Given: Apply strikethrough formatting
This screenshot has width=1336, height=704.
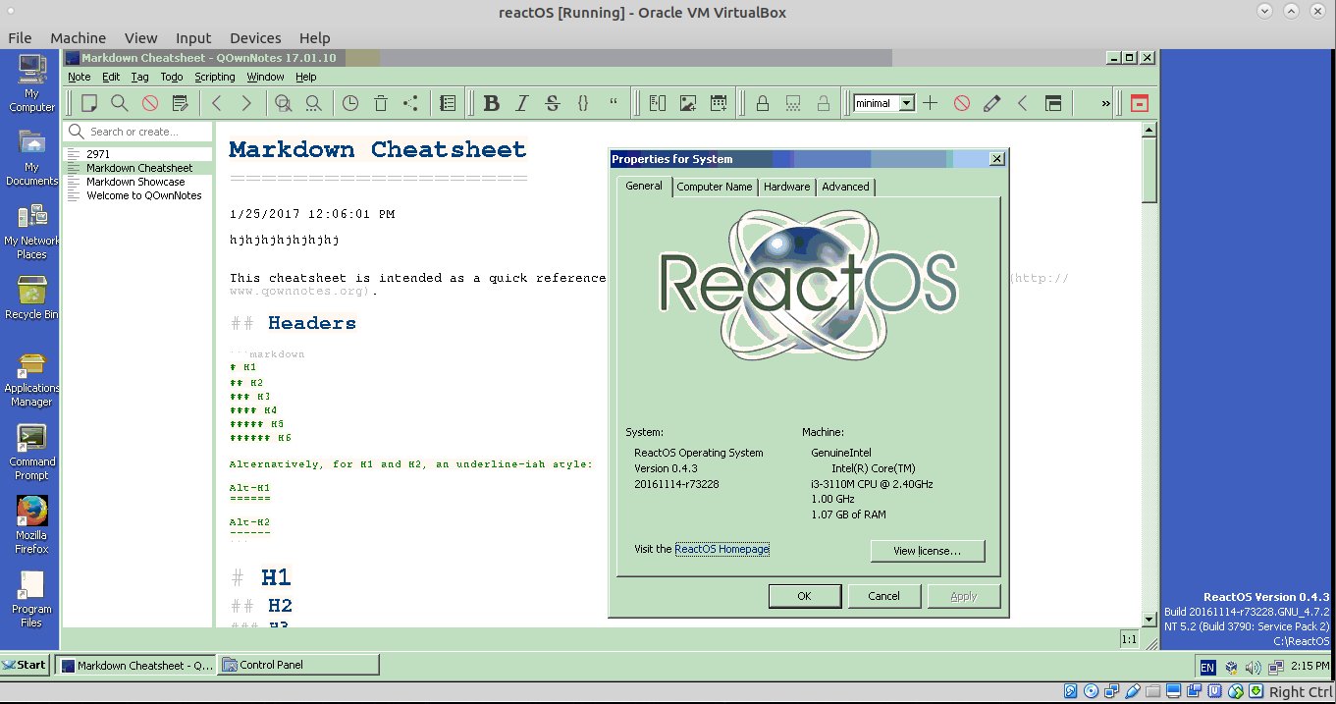Looking at the screenshot, I should click(x=552, y=103).
